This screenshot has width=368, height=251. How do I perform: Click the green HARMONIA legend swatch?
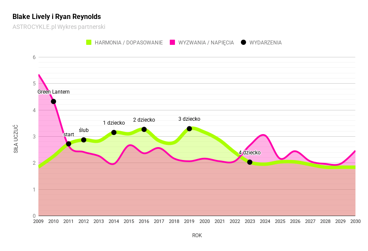tap(89, 42)
